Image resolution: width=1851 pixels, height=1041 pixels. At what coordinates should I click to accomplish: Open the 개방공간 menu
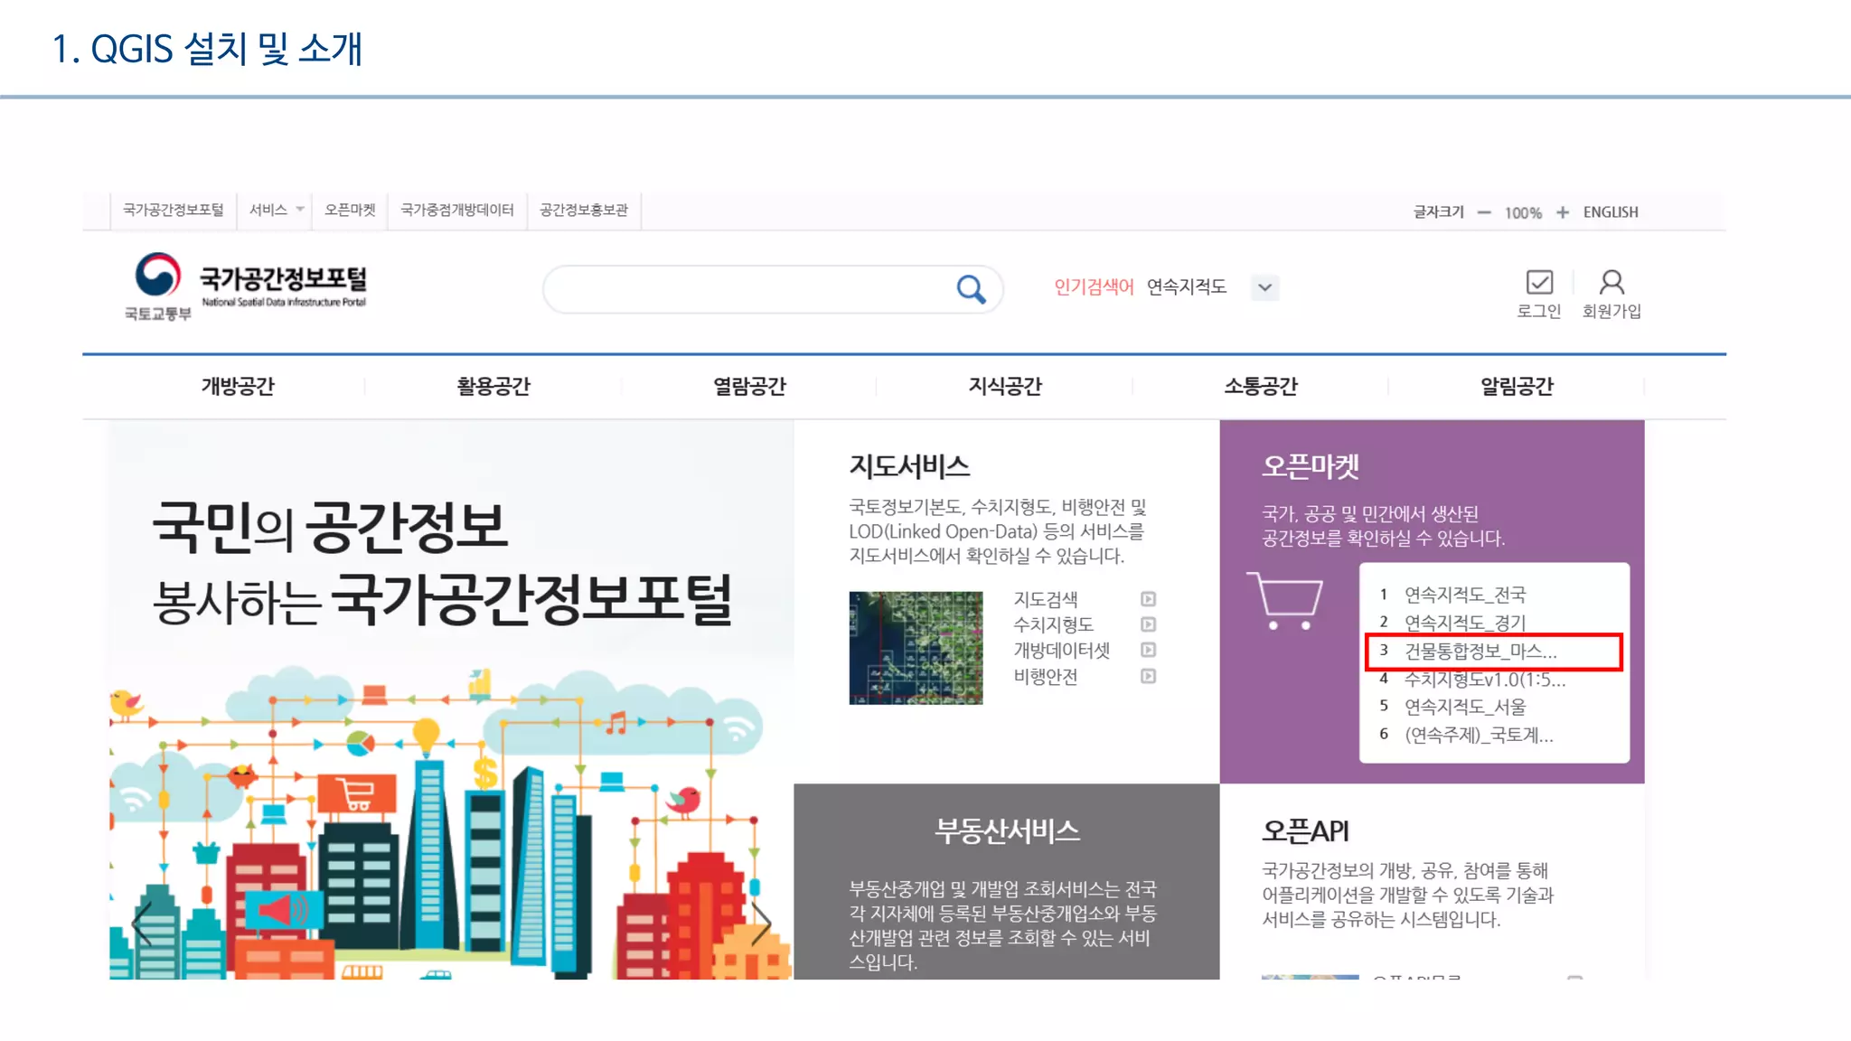238,387
